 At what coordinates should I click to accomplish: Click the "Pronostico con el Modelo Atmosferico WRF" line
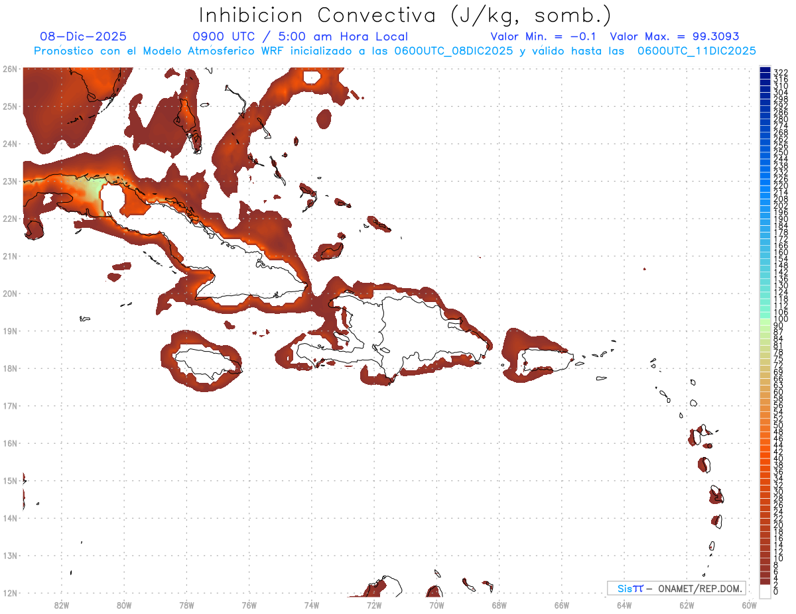coord(395,51)
